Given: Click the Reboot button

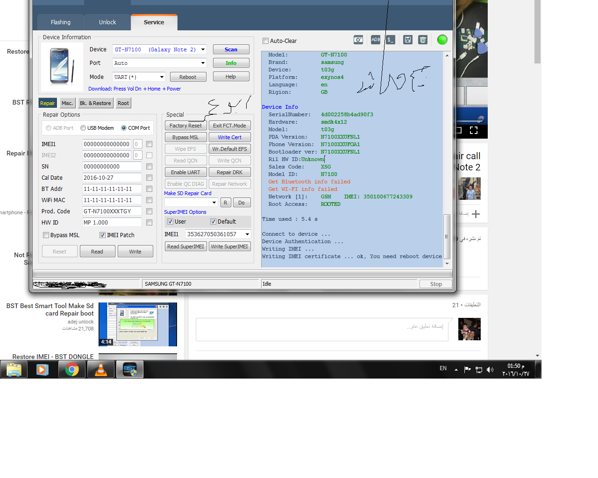Looking at the screenshot, I should click(x=188, y=77).
